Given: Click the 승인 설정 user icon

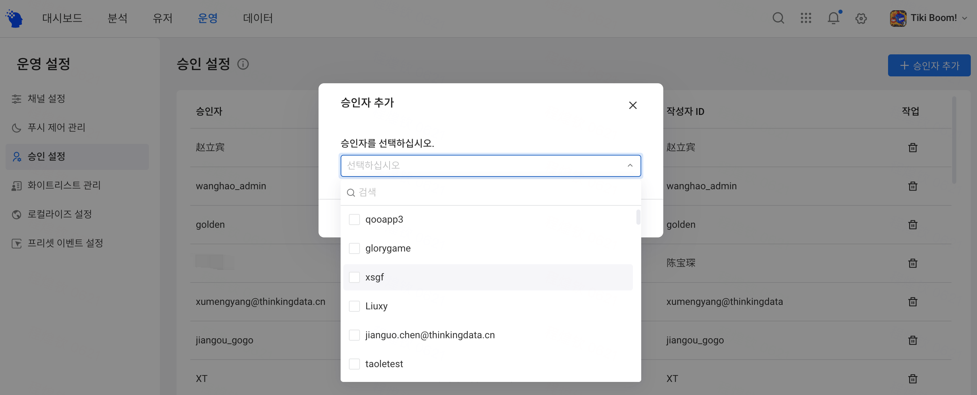Looking at the screenshot, I should pos(16,157).
